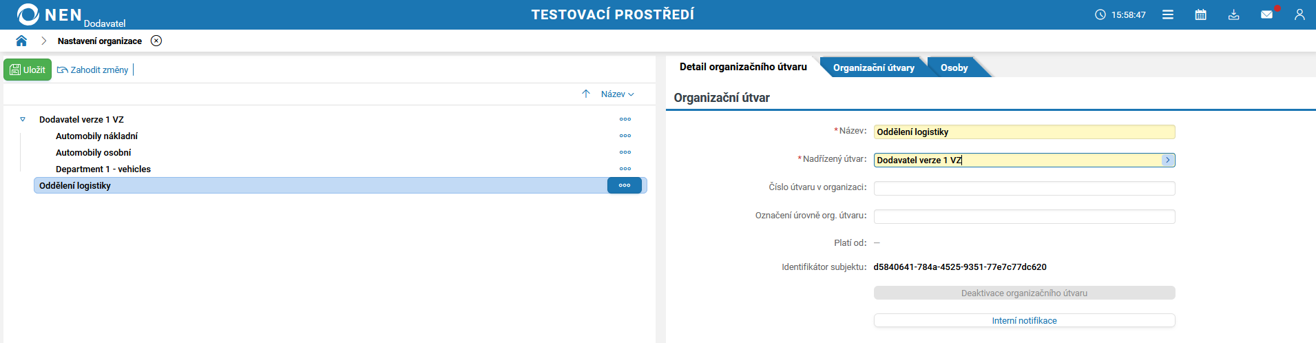Switch to the Osoby tab
Image resolution: width=1316 pixels, height=343 pixels.
(x=954, y=67)
